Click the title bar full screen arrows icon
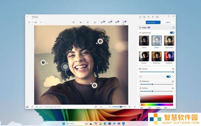Viewport: 201px width, 126px height. 140,17
